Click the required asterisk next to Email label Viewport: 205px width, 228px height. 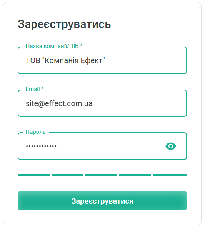(42, 88)
